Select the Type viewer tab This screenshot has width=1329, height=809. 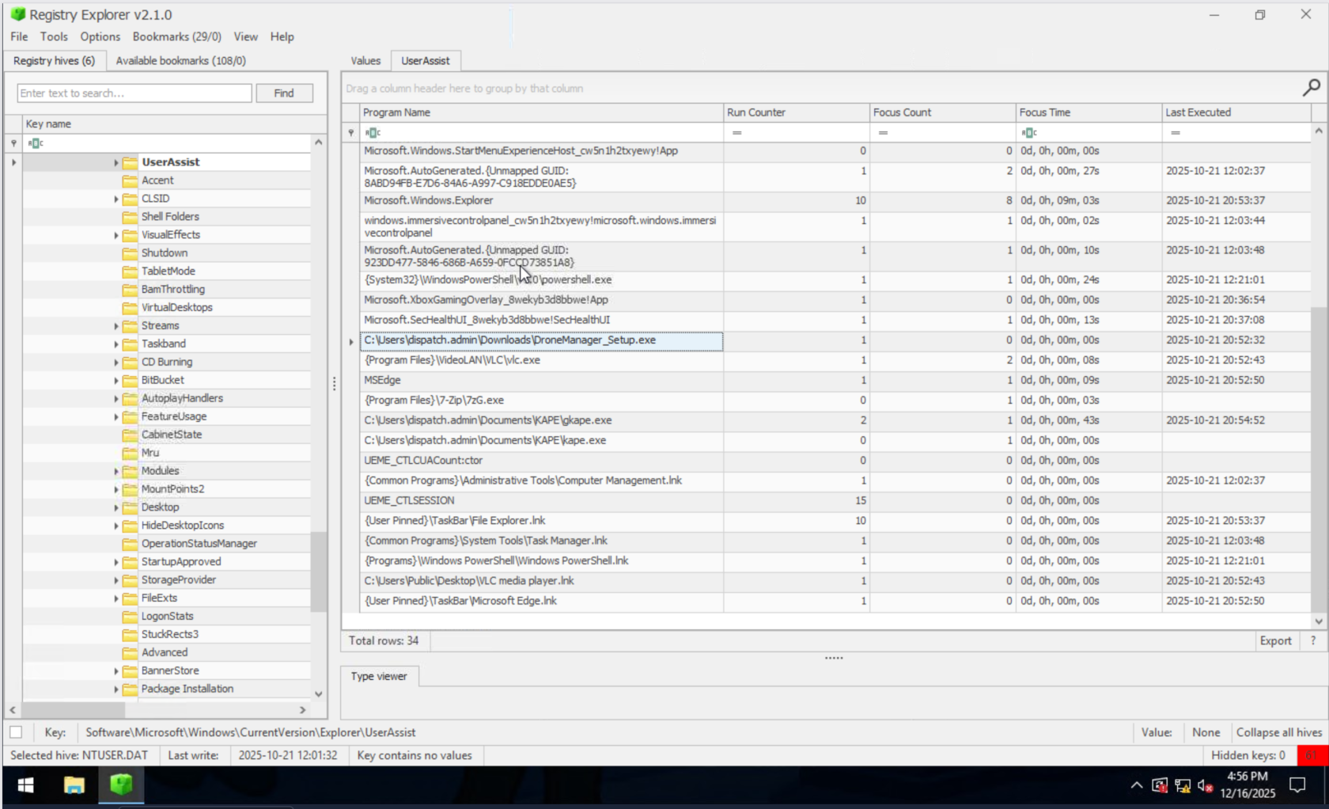pyautogui.click(x=379, y=677)
